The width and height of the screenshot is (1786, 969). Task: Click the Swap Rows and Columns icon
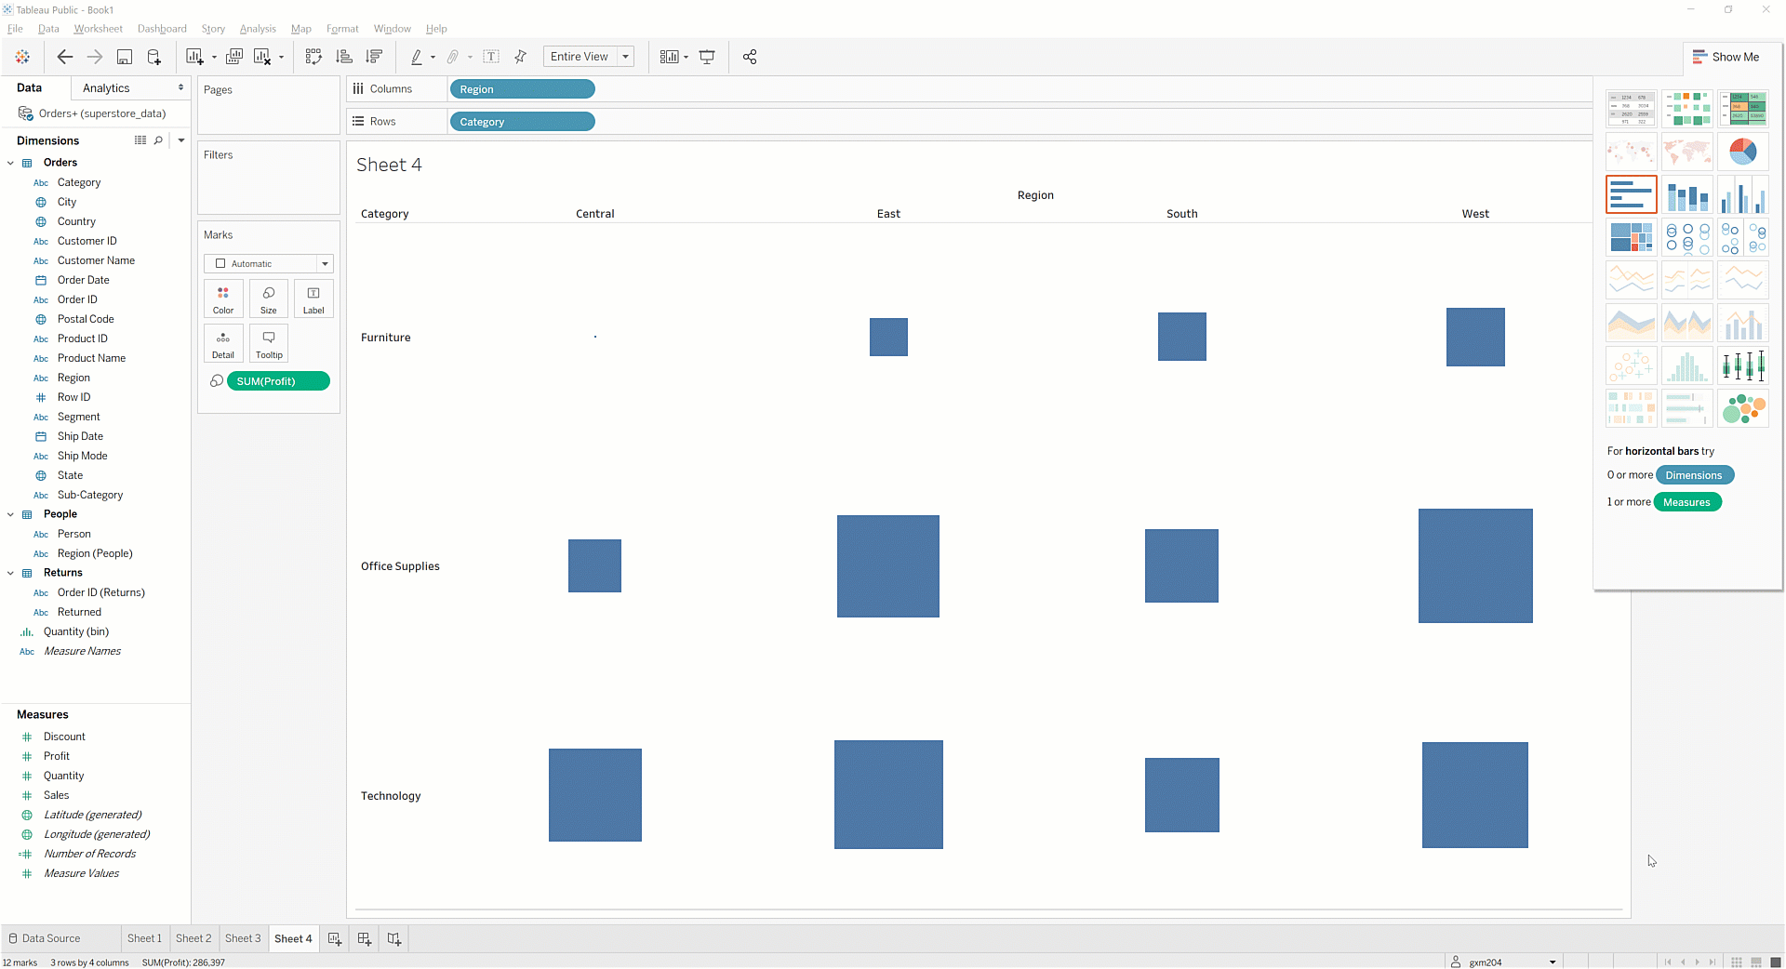tap(313, 57)
